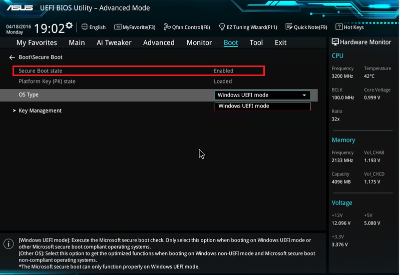Click the Boot\Secure Boot breadcrumb text
Viewport: 400px width, 275px height.
coord(41,57)
